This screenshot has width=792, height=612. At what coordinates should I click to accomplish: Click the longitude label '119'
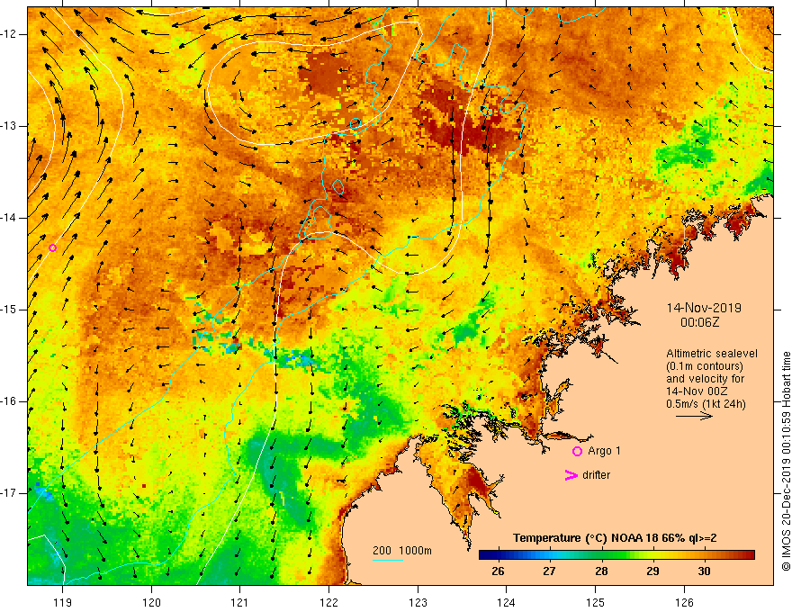click(x=63, y=602)
